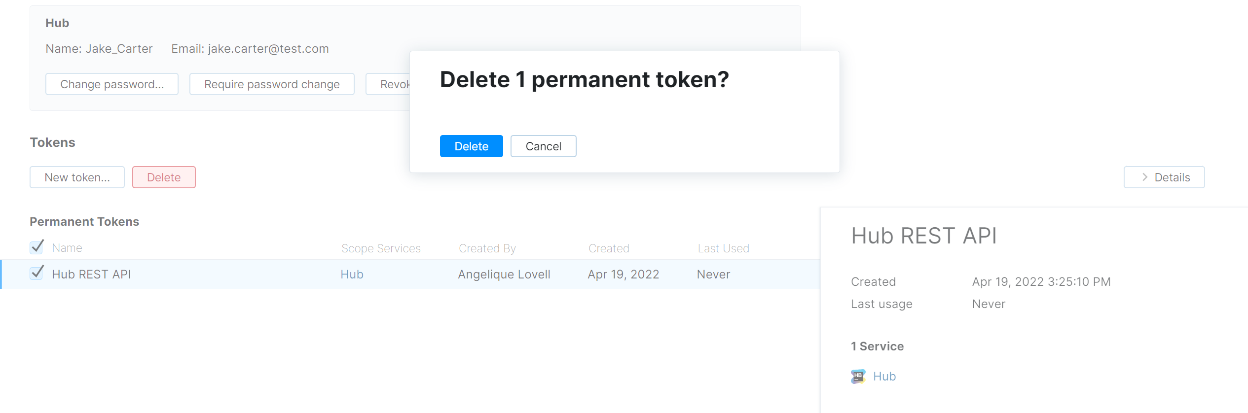1248x413 pixels.
Task: Click the partially hidden Revoke button
Action: point(390,84)
